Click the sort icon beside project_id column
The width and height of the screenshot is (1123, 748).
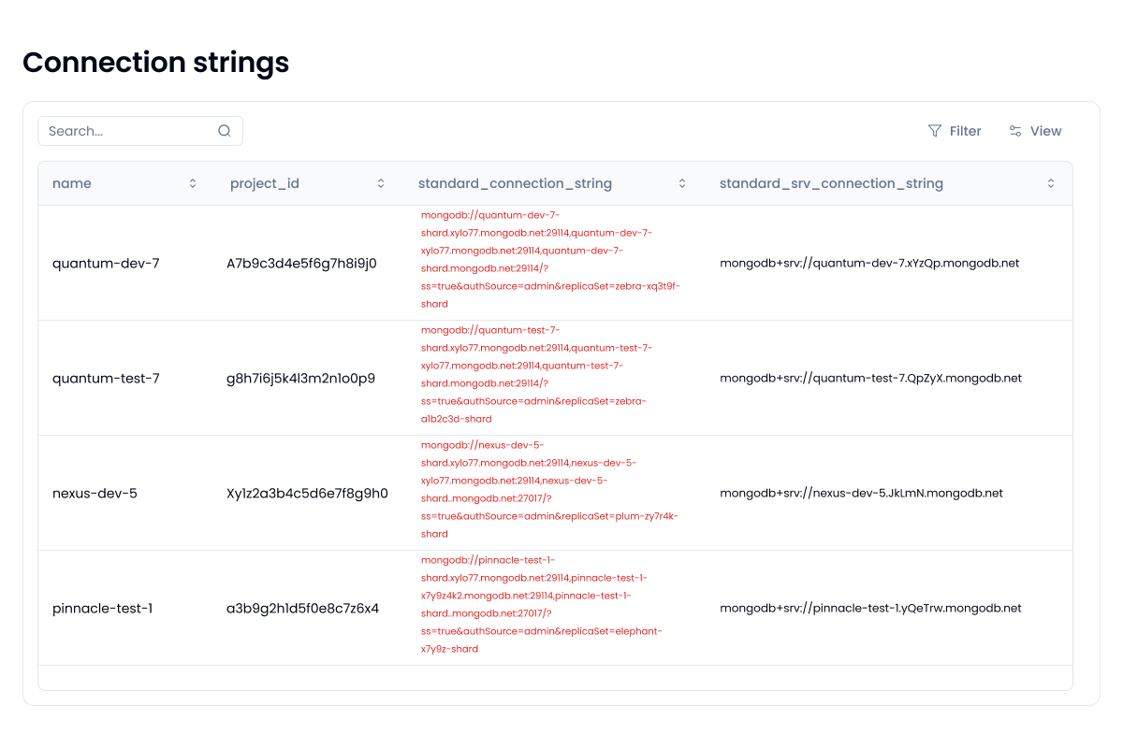tap(381, 183)
